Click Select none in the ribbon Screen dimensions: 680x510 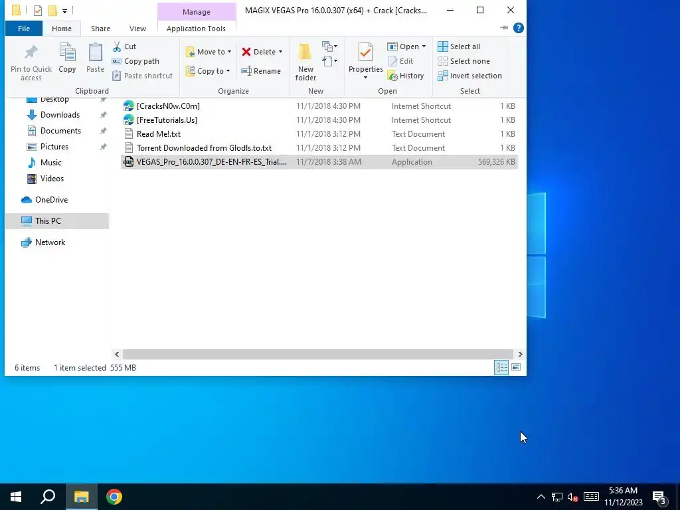(x=464, y=61)
